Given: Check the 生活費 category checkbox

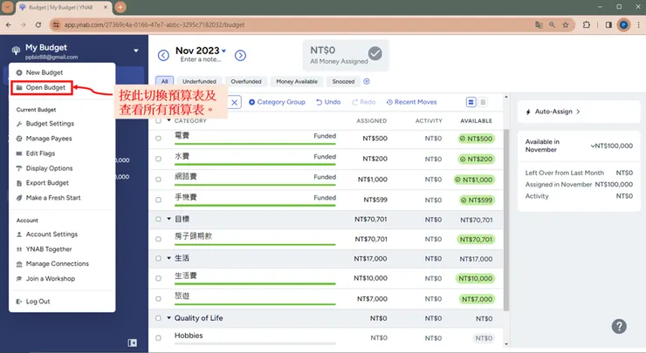Looking at the screenshot, I should click(158, 279).
